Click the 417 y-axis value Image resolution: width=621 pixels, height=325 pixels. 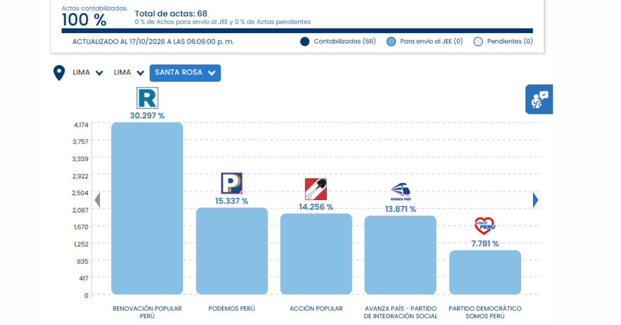[x=83, y=278]
